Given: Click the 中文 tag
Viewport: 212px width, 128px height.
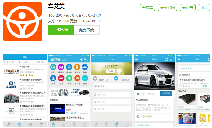Looking at the screenshot, I should click(x=204, y=8).
